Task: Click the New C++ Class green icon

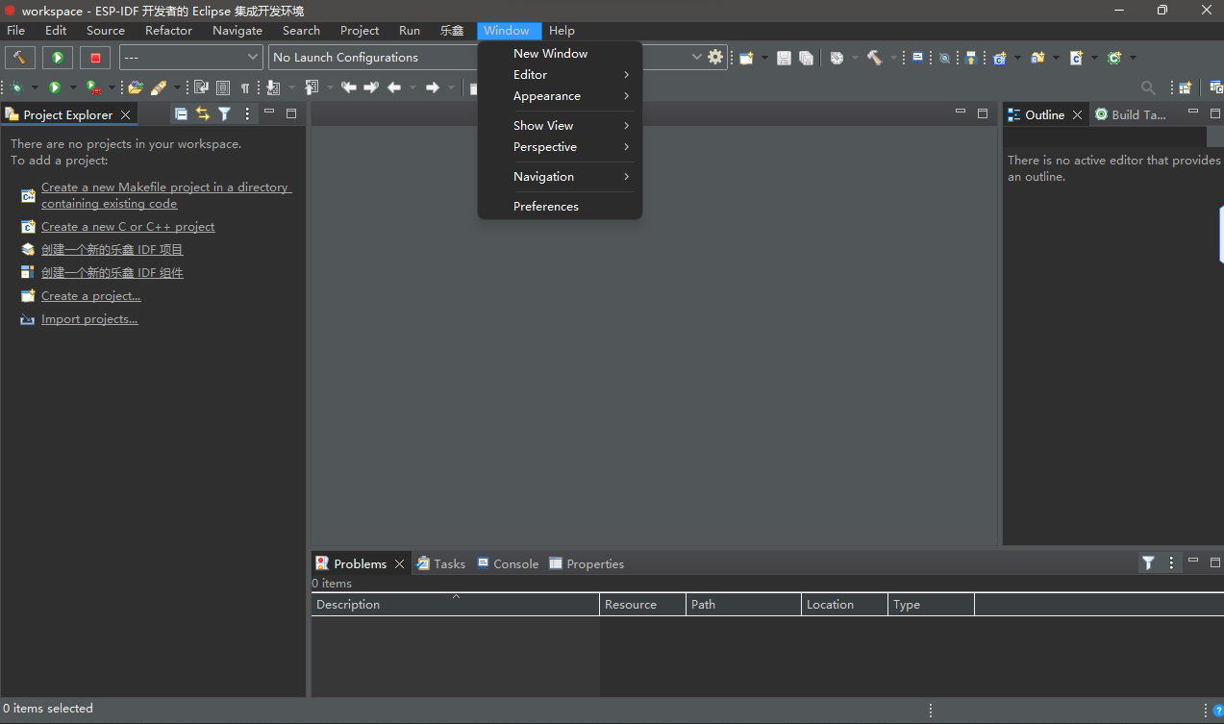Action: click(1114, 58)
